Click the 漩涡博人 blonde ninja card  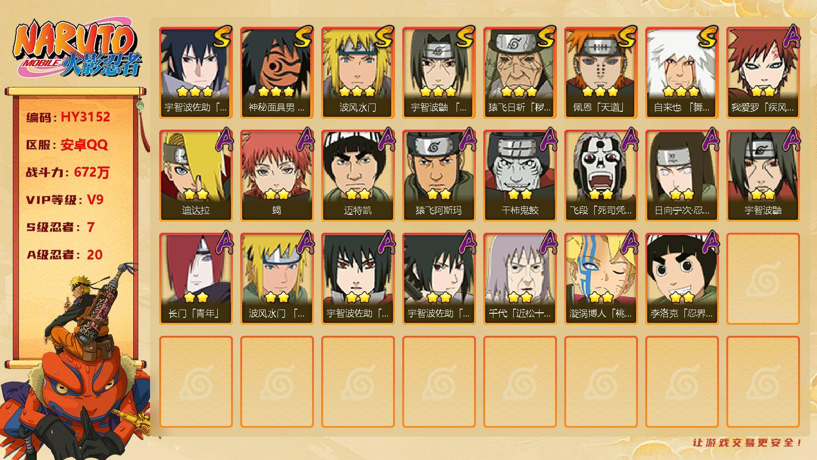[x=601, y=279]
